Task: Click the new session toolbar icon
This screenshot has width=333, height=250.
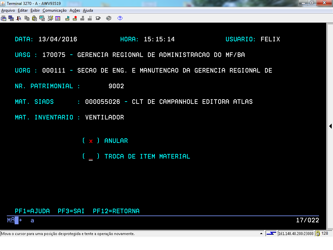Action: (4, 18)
